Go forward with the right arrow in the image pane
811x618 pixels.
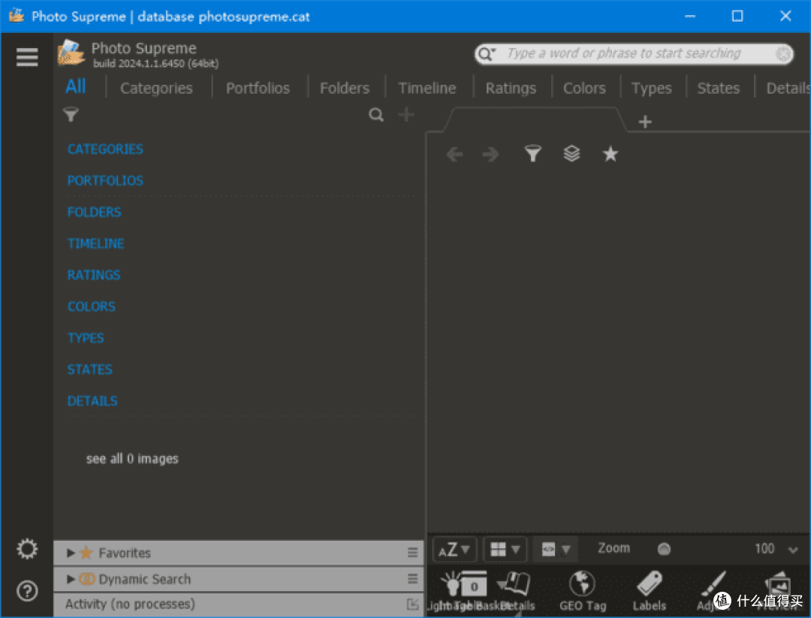[x=490, y=154]
